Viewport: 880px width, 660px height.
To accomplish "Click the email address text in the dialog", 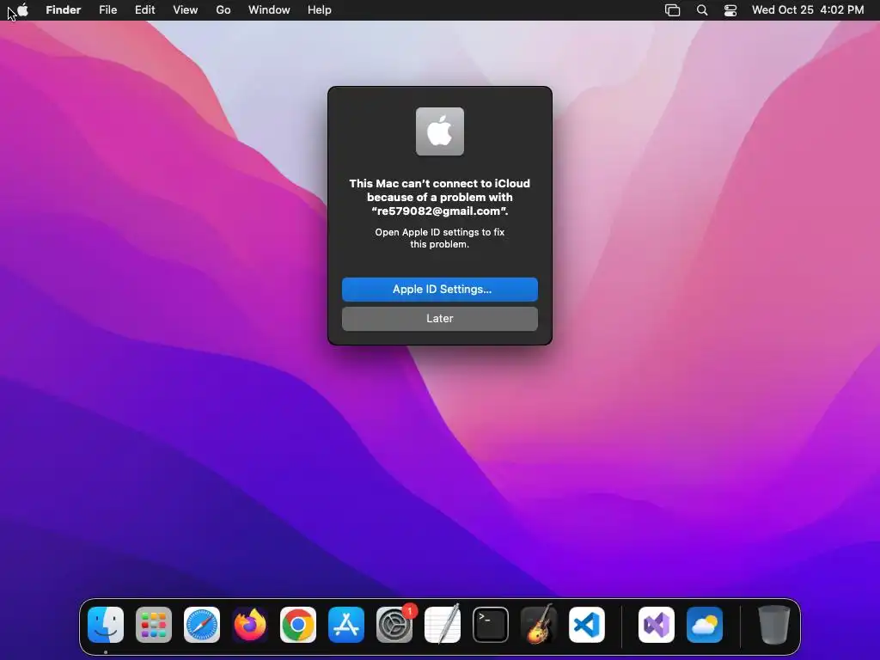I will (439, 211).
